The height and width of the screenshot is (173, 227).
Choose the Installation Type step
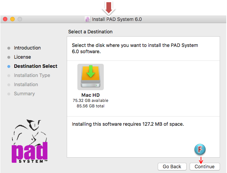(x=32, y=76)
